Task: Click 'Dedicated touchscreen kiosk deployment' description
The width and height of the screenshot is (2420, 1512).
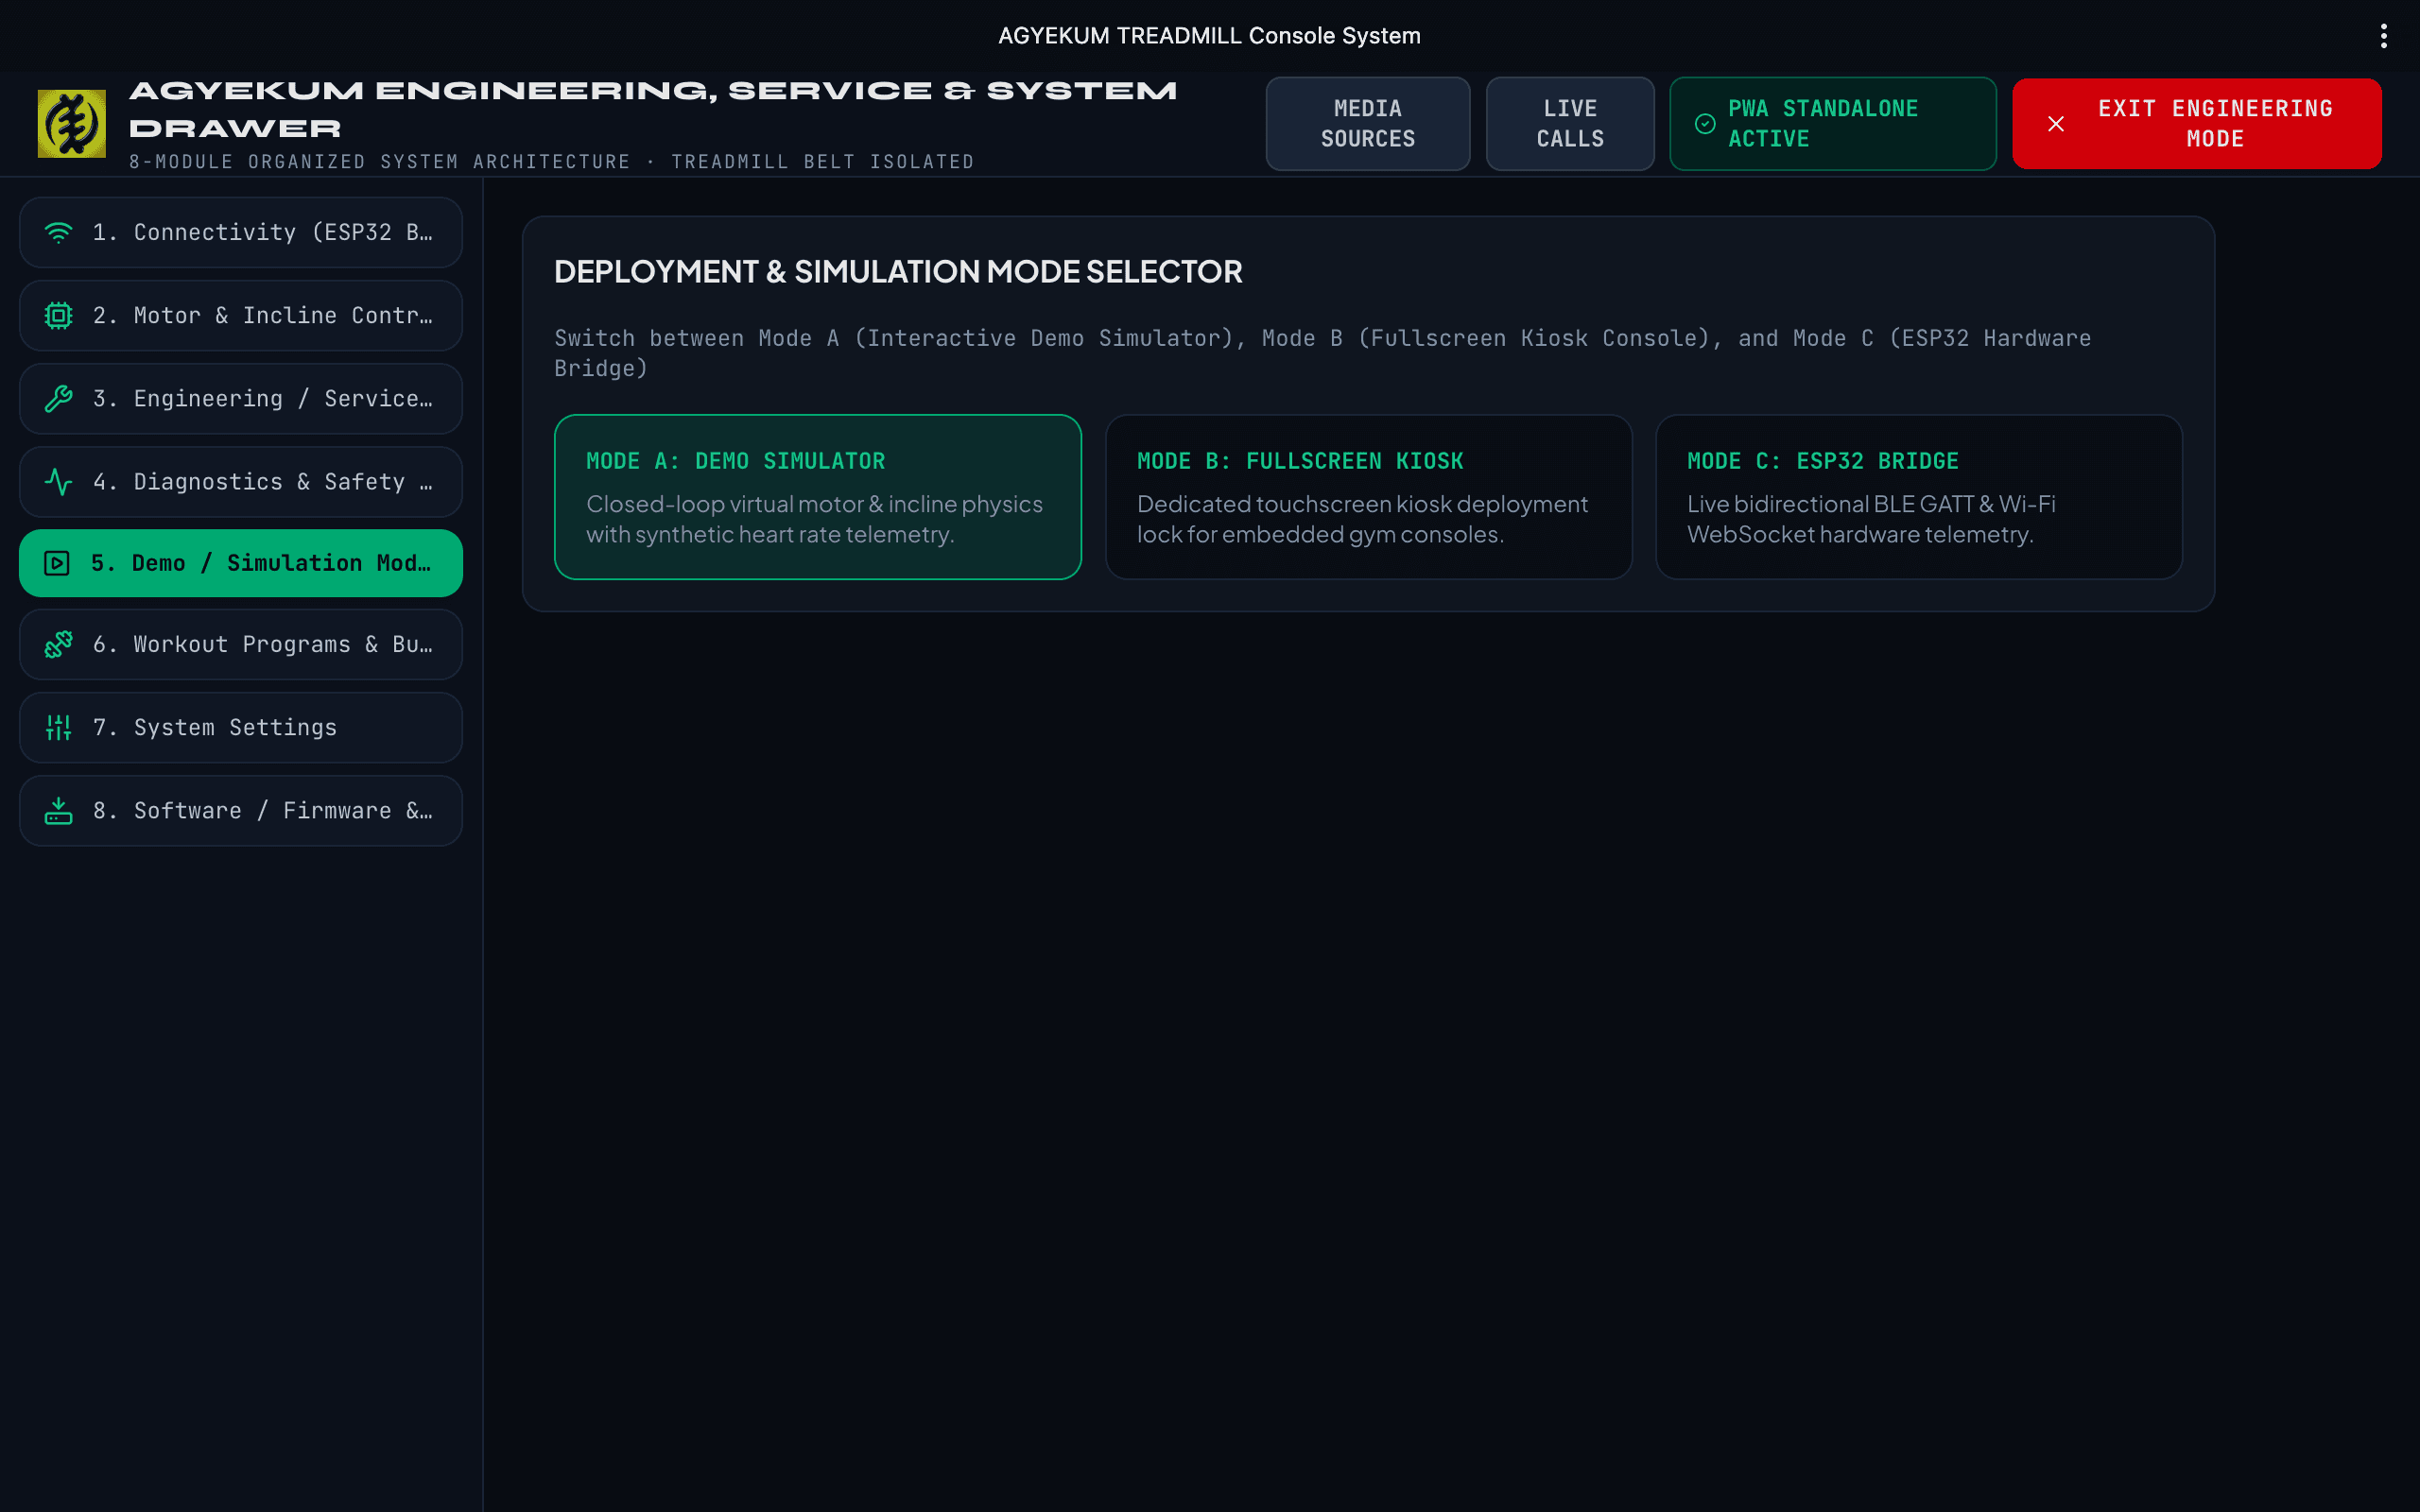Action: (x=1362, y=519)
